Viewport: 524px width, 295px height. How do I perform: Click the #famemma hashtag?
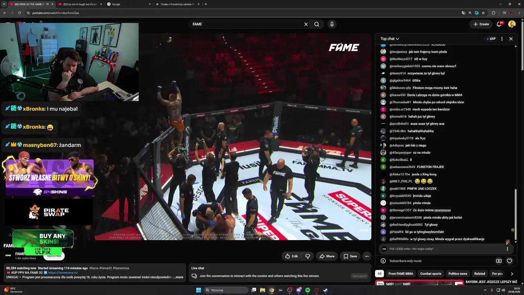(x=121, y=268)
